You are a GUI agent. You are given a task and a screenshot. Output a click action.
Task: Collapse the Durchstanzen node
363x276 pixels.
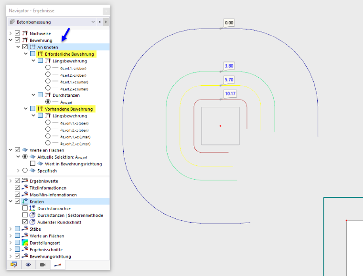33,95
